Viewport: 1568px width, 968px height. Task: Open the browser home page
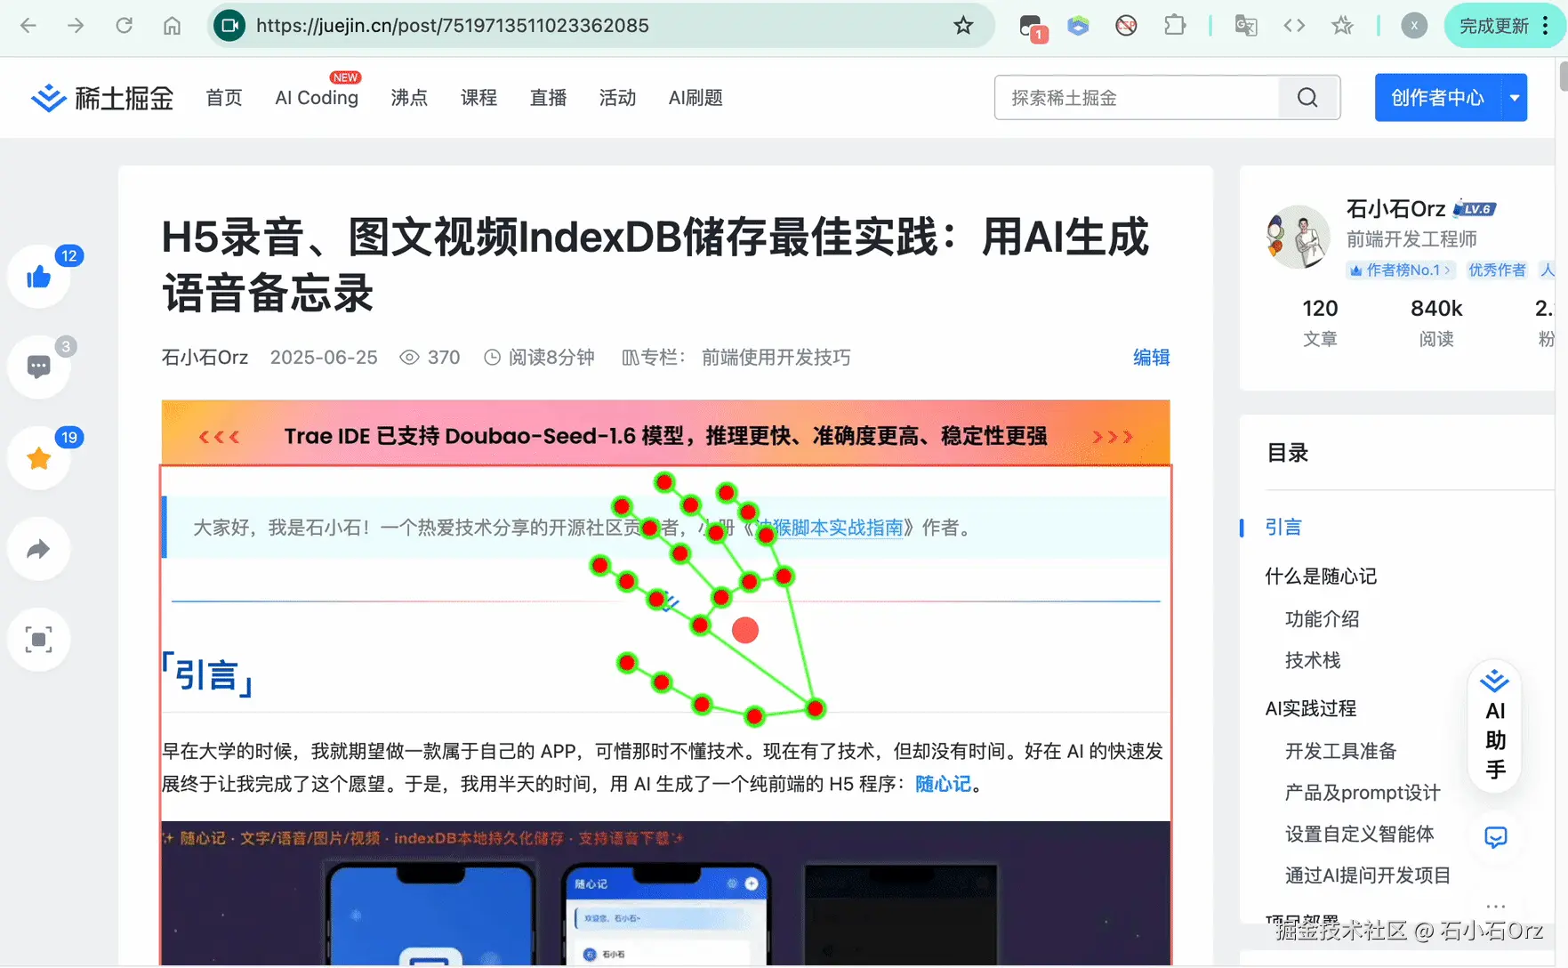click(172, 26)
